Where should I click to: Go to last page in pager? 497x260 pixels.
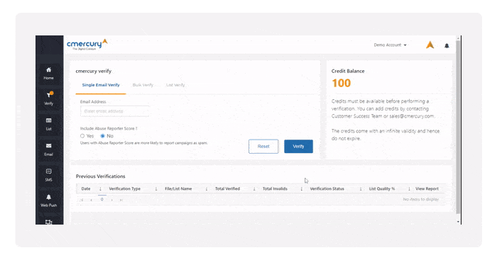pos(121,200)
